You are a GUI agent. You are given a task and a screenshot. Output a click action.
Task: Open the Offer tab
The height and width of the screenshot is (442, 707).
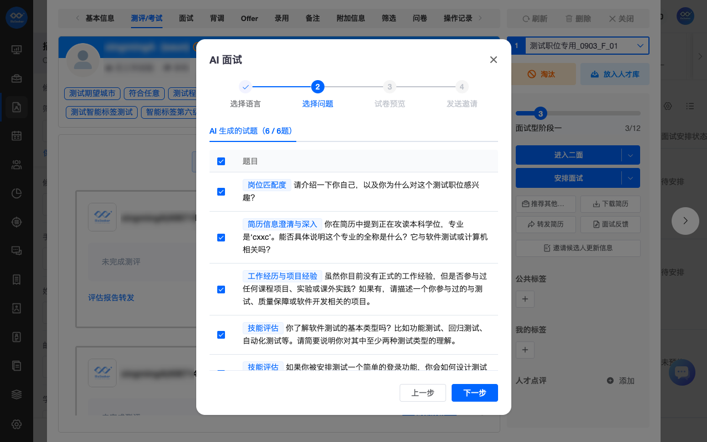249,18
